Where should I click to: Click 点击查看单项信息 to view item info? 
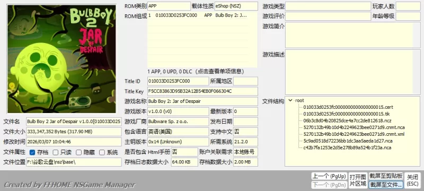pyautogui.click(x=220, y=72)
